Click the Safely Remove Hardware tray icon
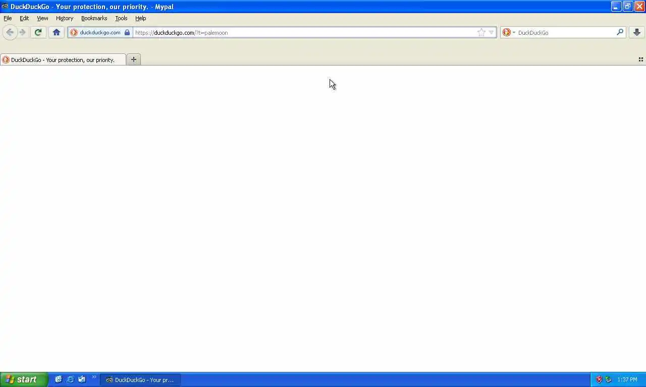 [608, 379]
